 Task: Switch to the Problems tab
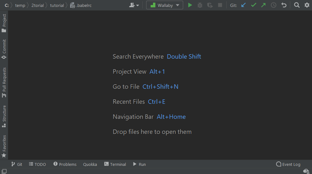65,164
